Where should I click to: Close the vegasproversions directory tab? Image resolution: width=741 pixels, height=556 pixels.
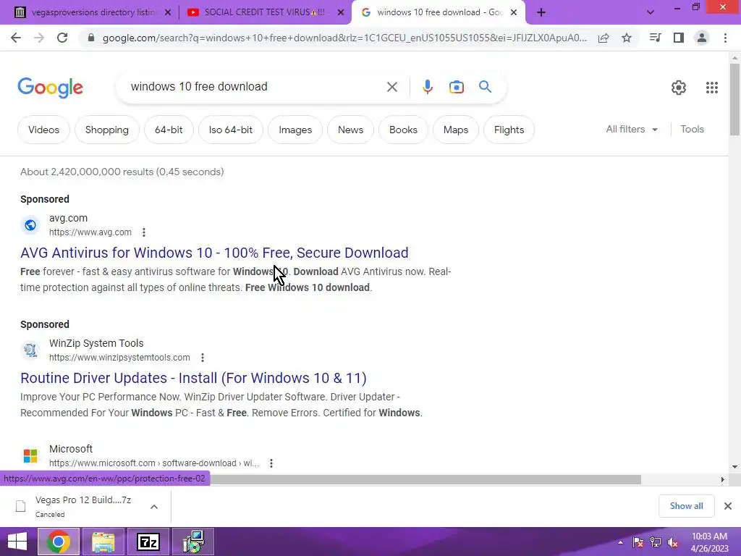(x=168, y=13)
